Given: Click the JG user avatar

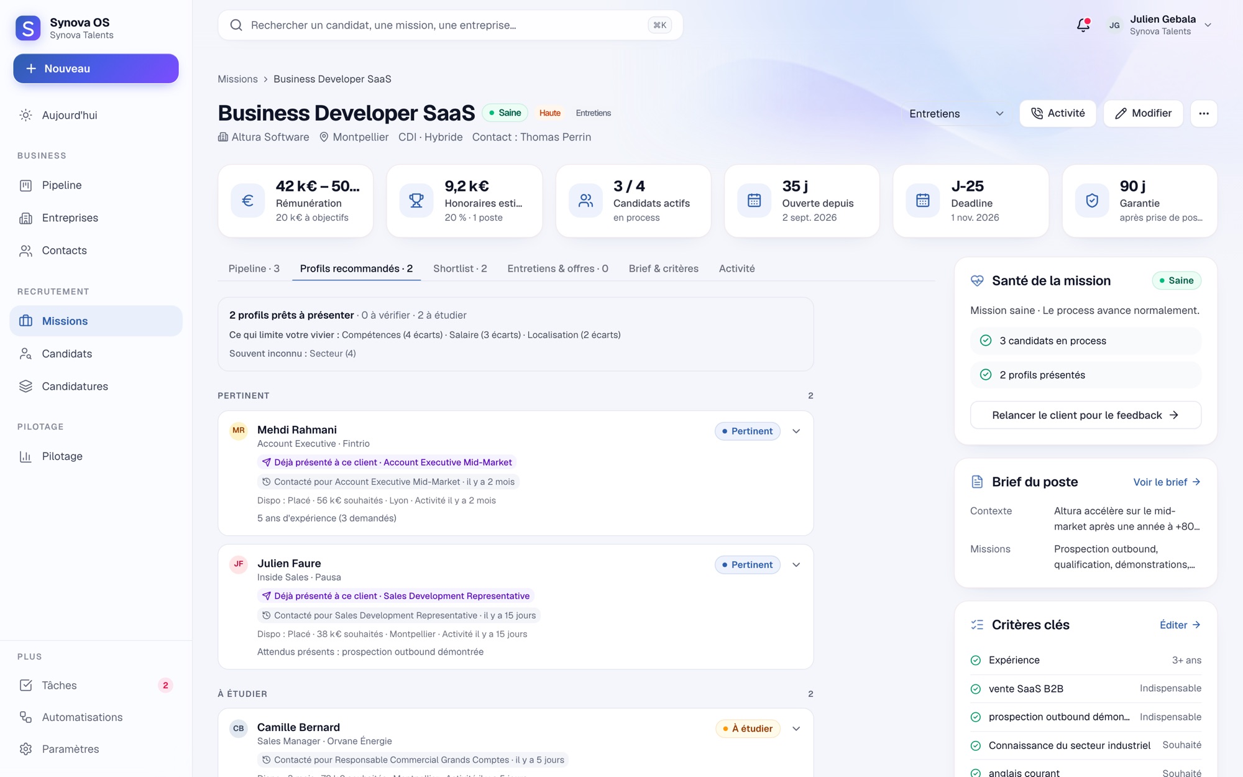Looking at the screenshot, I should [x=1114, y=25].
